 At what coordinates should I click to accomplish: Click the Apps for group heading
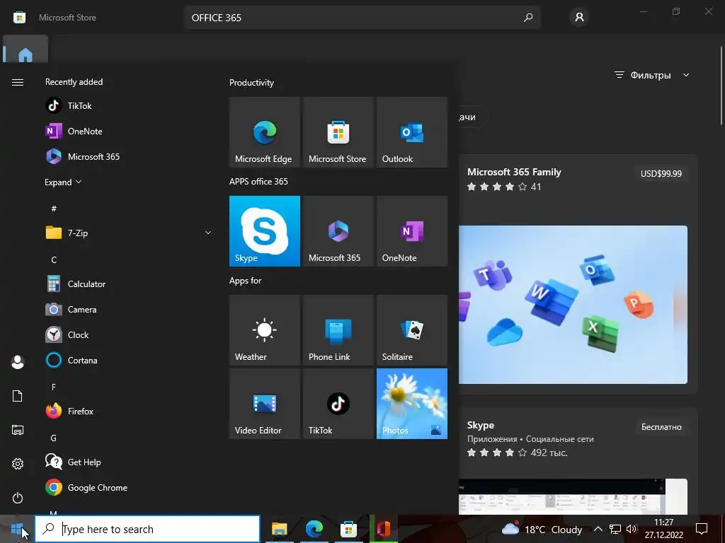tap(246, 281)
